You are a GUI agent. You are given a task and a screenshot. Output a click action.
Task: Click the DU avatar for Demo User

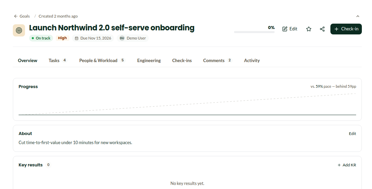122,38
